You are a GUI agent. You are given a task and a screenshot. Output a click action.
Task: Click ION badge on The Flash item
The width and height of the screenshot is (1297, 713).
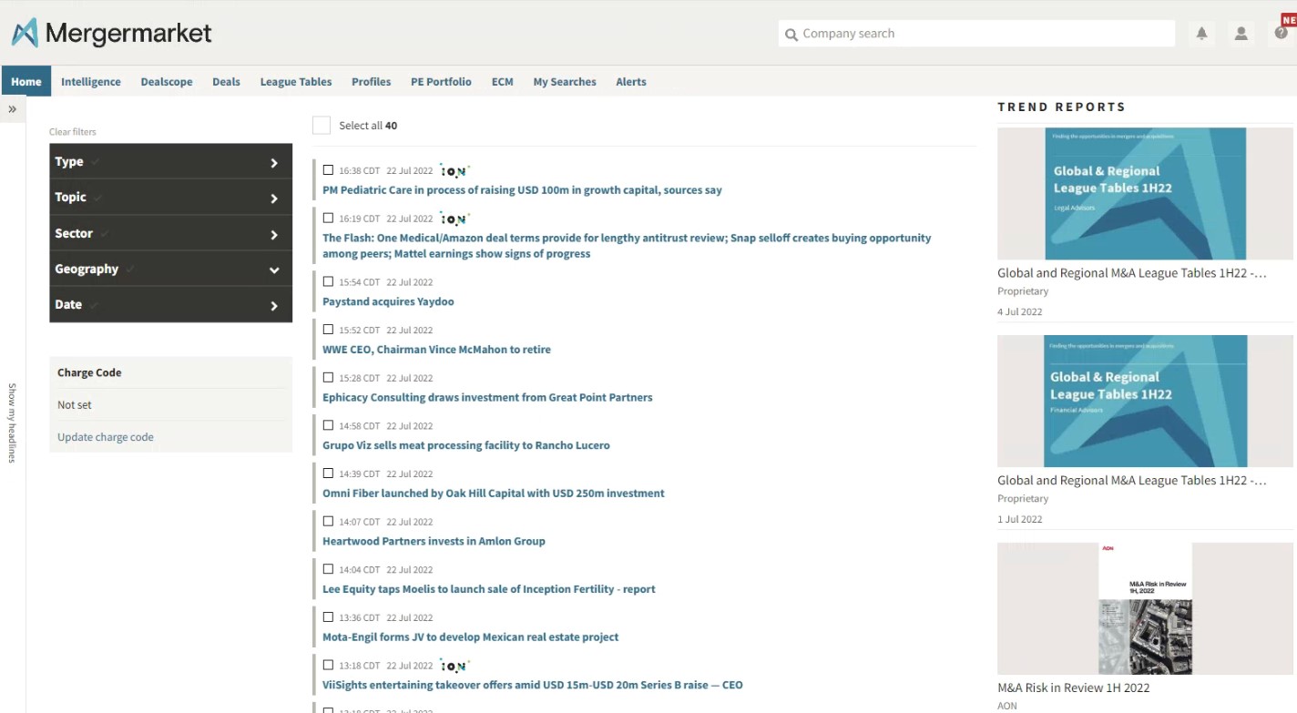pos(454,219)
